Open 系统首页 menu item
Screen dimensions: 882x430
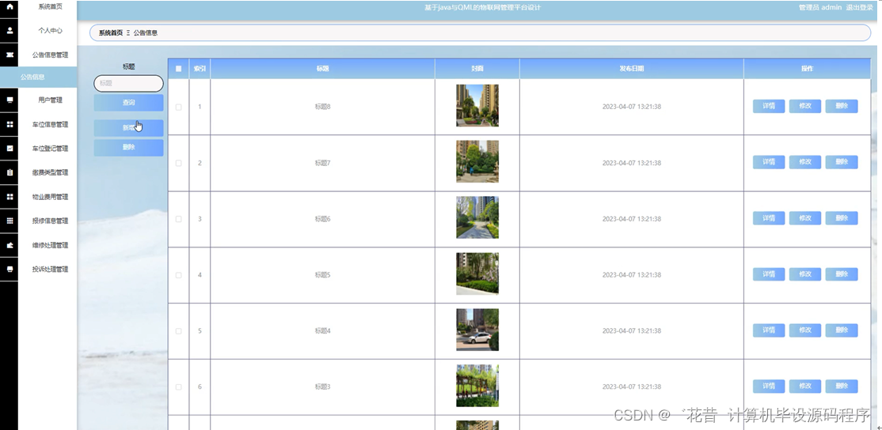point(50,7)
